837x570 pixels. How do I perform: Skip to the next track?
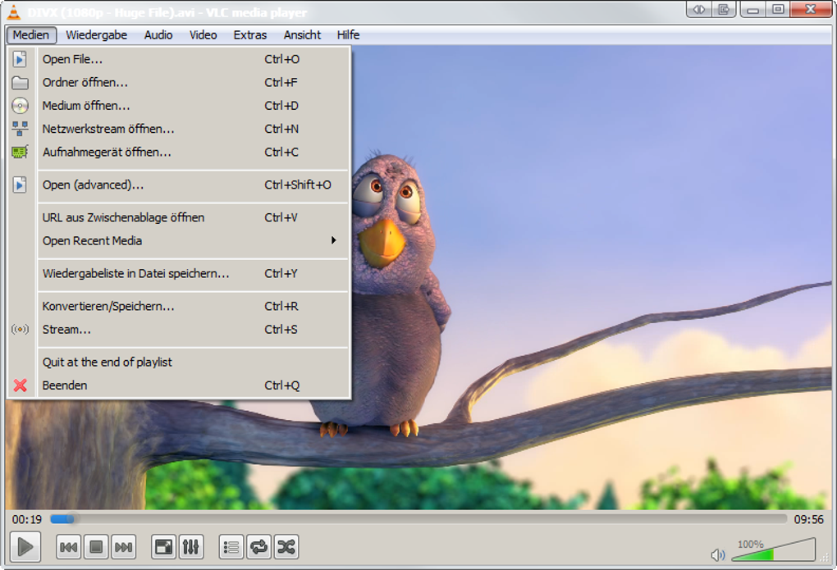pyautogui.click(x=123, y=547)
